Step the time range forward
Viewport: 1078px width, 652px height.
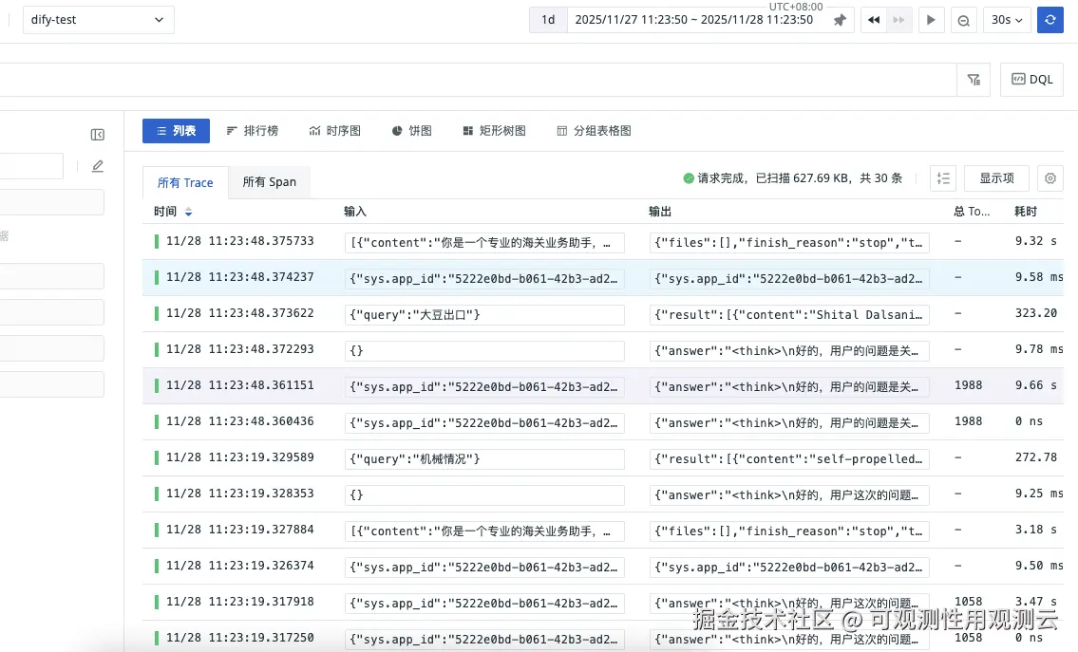click(899, 20)
